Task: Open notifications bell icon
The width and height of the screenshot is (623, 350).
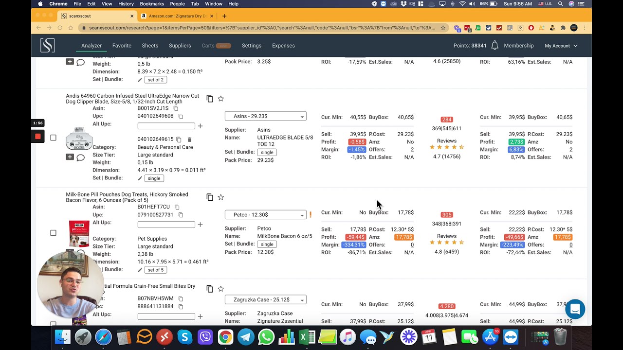Action: (x=495, y=45)
